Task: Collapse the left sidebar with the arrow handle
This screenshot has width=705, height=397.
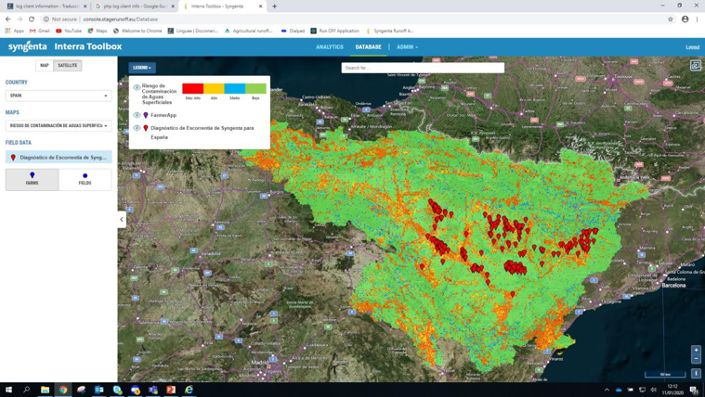Action: [x=122, y=220]
